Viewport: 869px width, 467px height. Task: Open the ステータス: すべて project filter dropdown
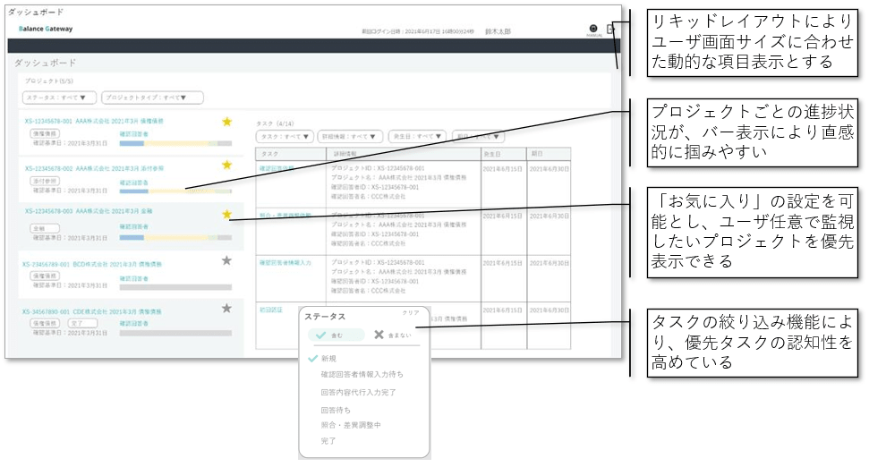coord(59,98)
